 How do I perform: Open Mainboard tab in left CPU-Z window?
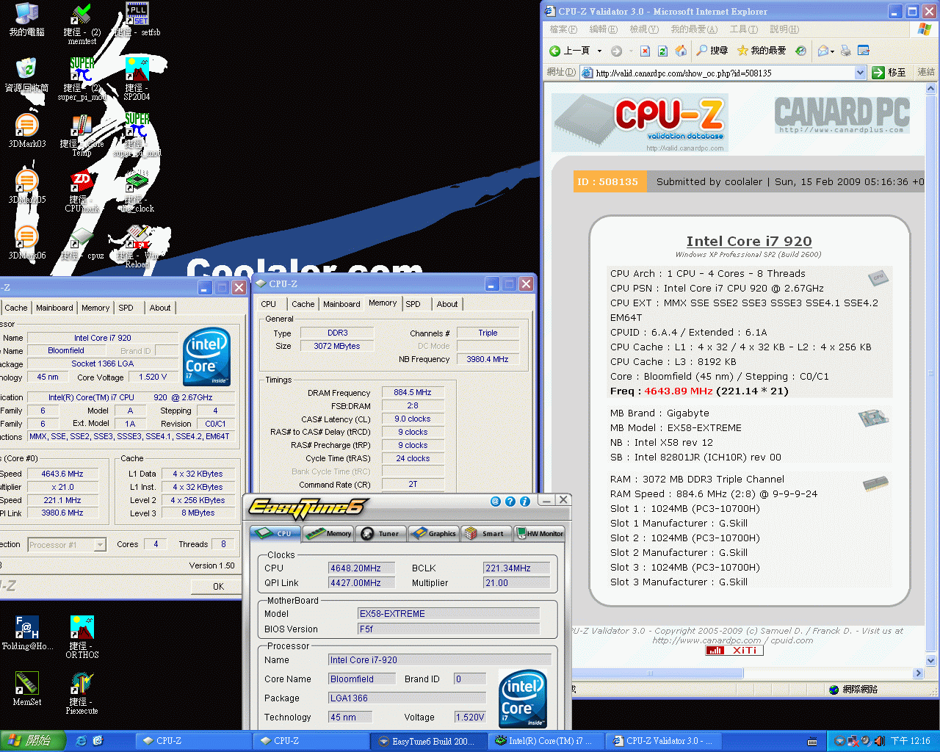(x=54, y=308)
